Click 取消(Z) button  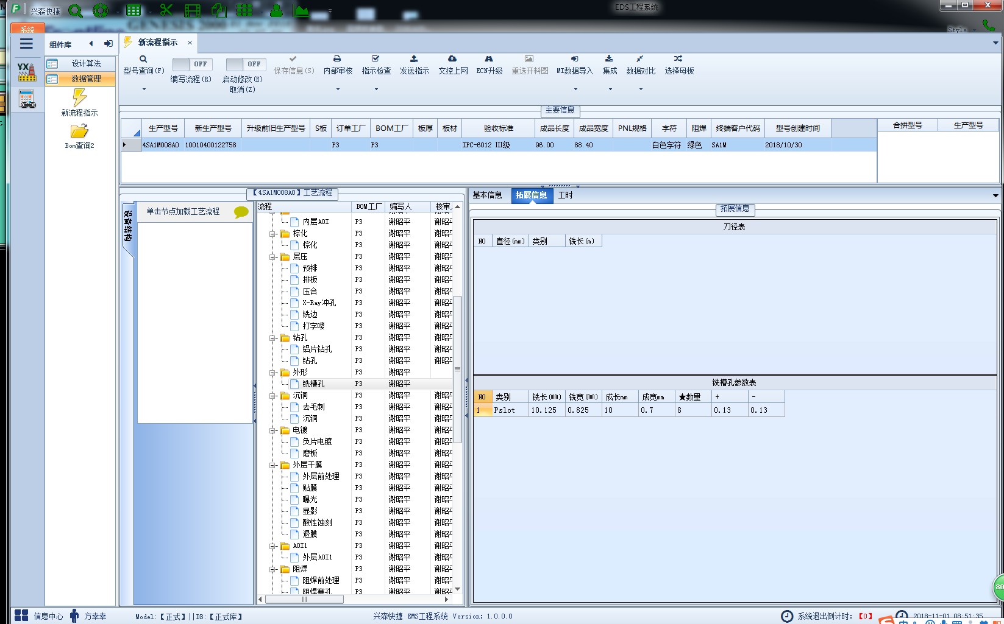(x=243, y=90)
